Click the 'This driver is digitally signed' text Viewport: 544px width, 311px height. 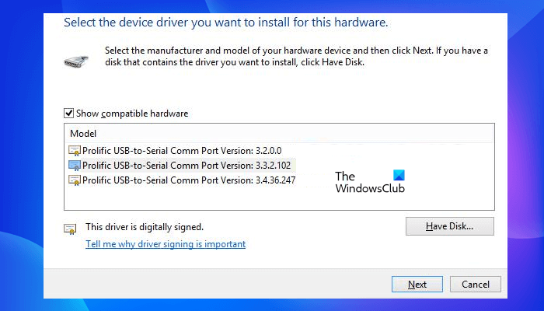(145, 227)
